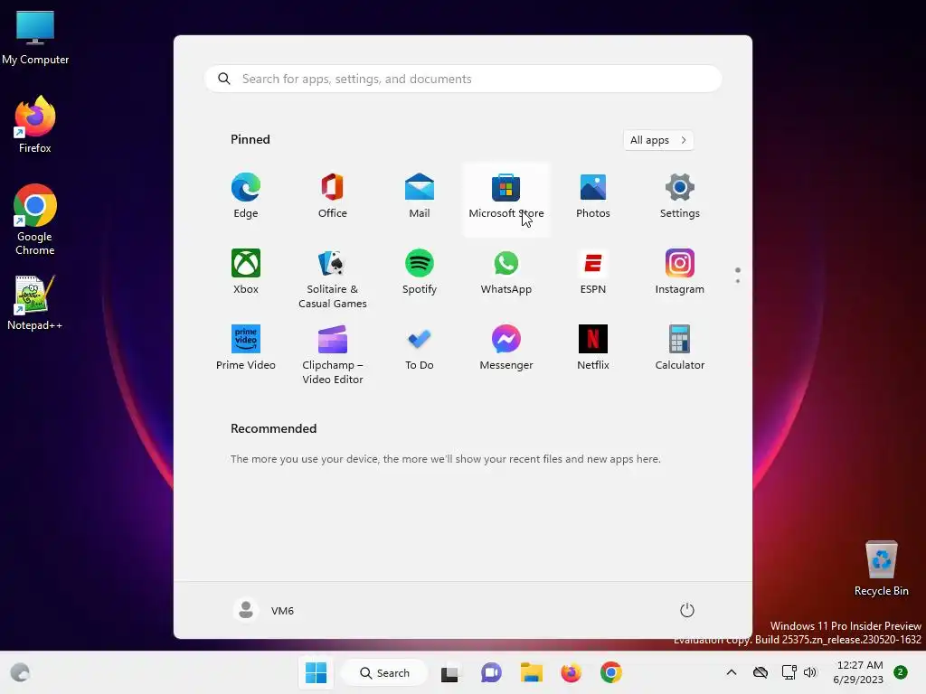Open Clipchamp – Video Editor
The image size is (926, 694).
tap(333, 354)
